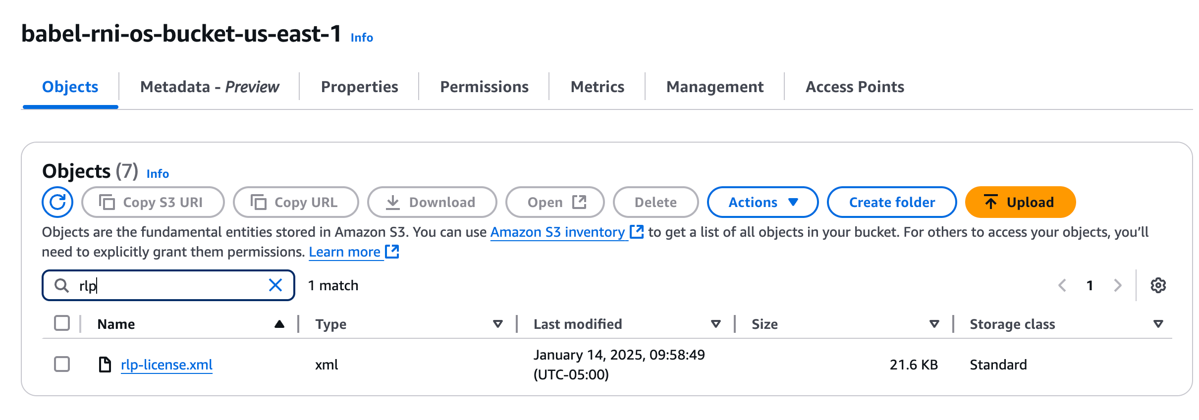
Task: Click the Size column header
Action: click(x=764, y=324)
